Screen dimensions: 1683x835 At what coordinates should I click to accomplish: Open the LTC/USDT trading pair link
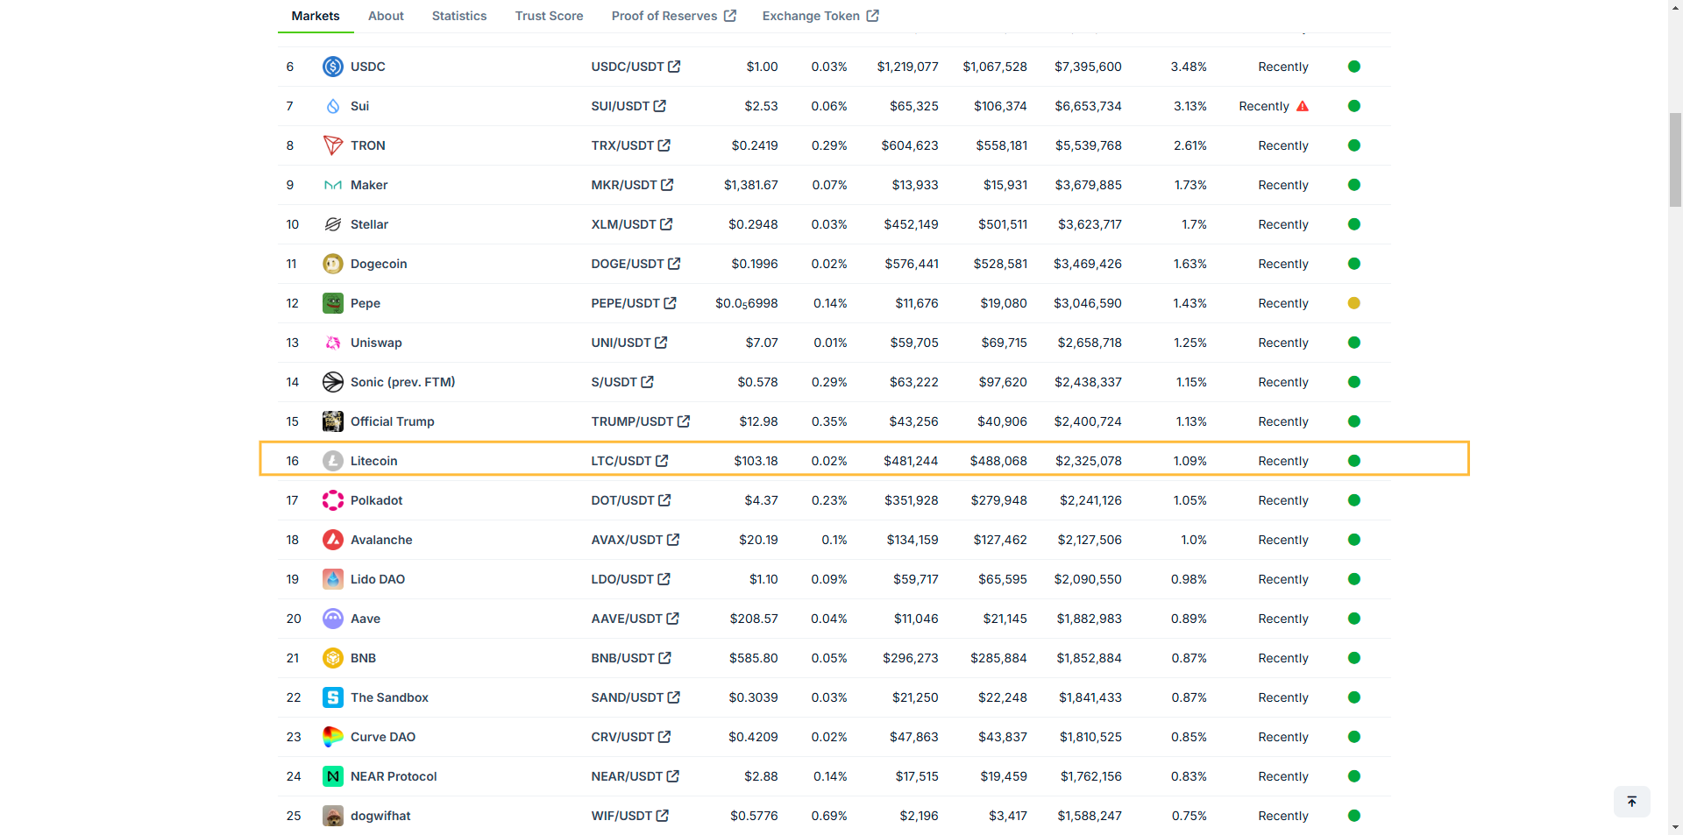(x=630, y=461)
